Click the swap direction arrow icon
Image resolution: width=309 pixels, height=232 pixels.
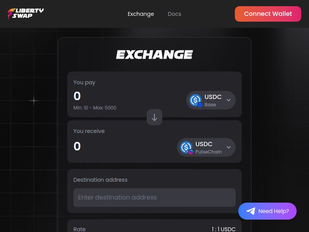click(154, 117)
